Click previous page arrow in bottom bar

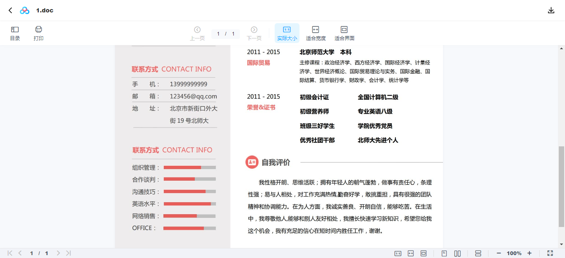(20, 253)
